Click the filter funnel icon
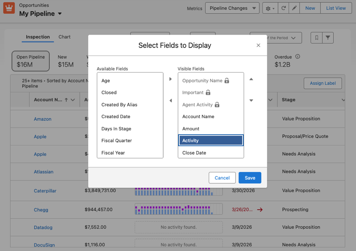 click(x=328, y=38)
